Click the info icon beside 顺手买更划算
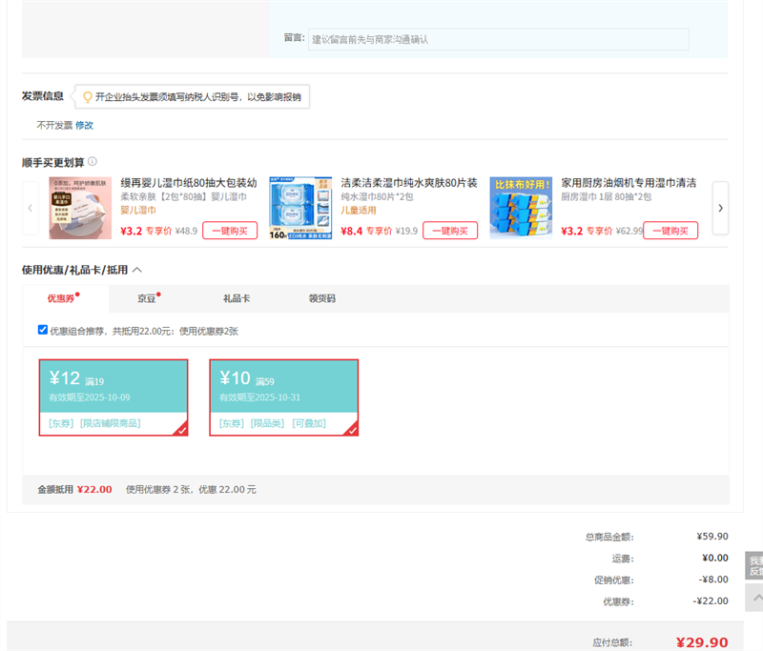This screenshot has width=763, height=651. [93, 162]
